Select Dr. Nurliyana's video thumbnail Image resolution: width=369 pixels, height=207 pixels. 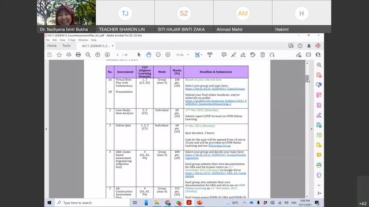point(66,16)
